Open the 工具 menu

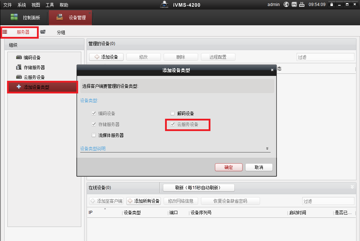pyautogui.click(x=50, y=5)
